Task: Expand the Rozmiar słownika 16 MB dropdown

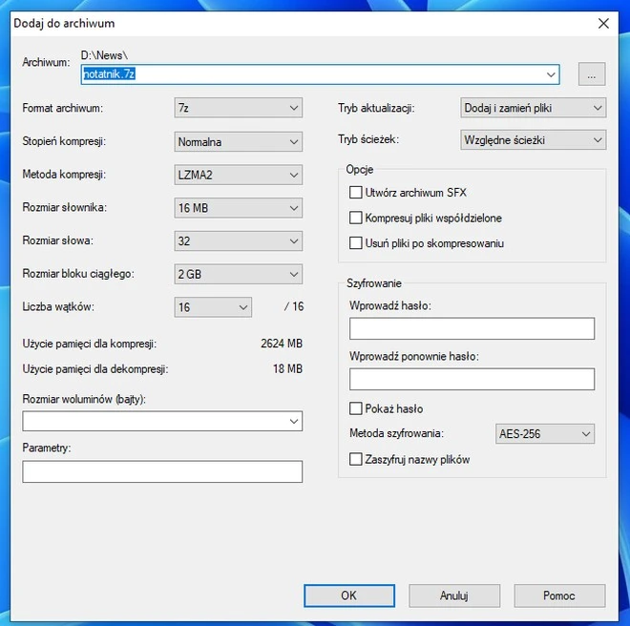Action: pyautogui.click(x=239, y=208)
